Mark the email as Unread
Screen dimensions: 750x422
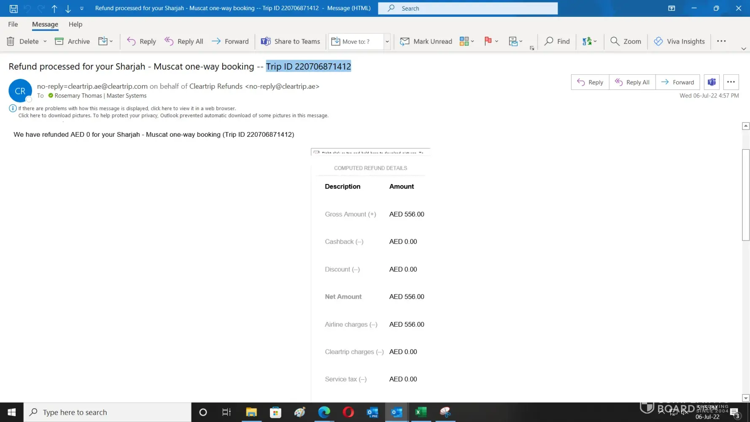[426, 41]
